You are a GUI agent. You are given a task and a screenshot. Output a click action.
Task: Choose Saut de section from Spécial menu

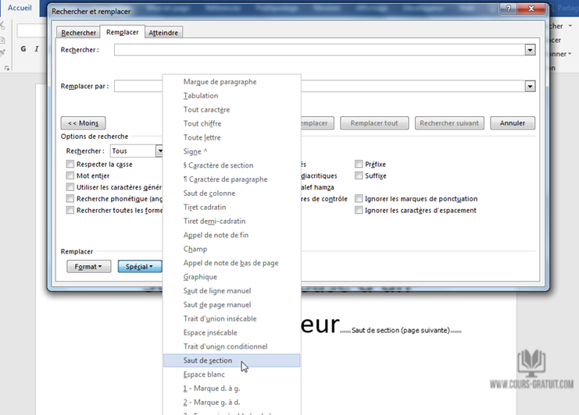(208, 360)
